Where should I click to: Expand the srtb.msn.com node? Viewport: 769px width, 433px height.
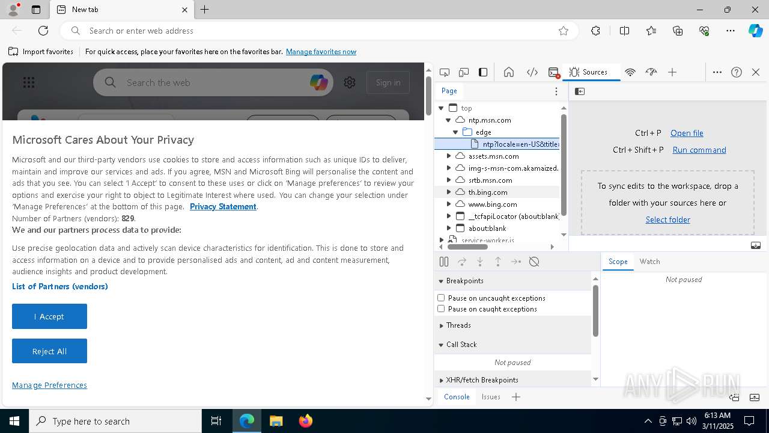(x=448, y=180)
